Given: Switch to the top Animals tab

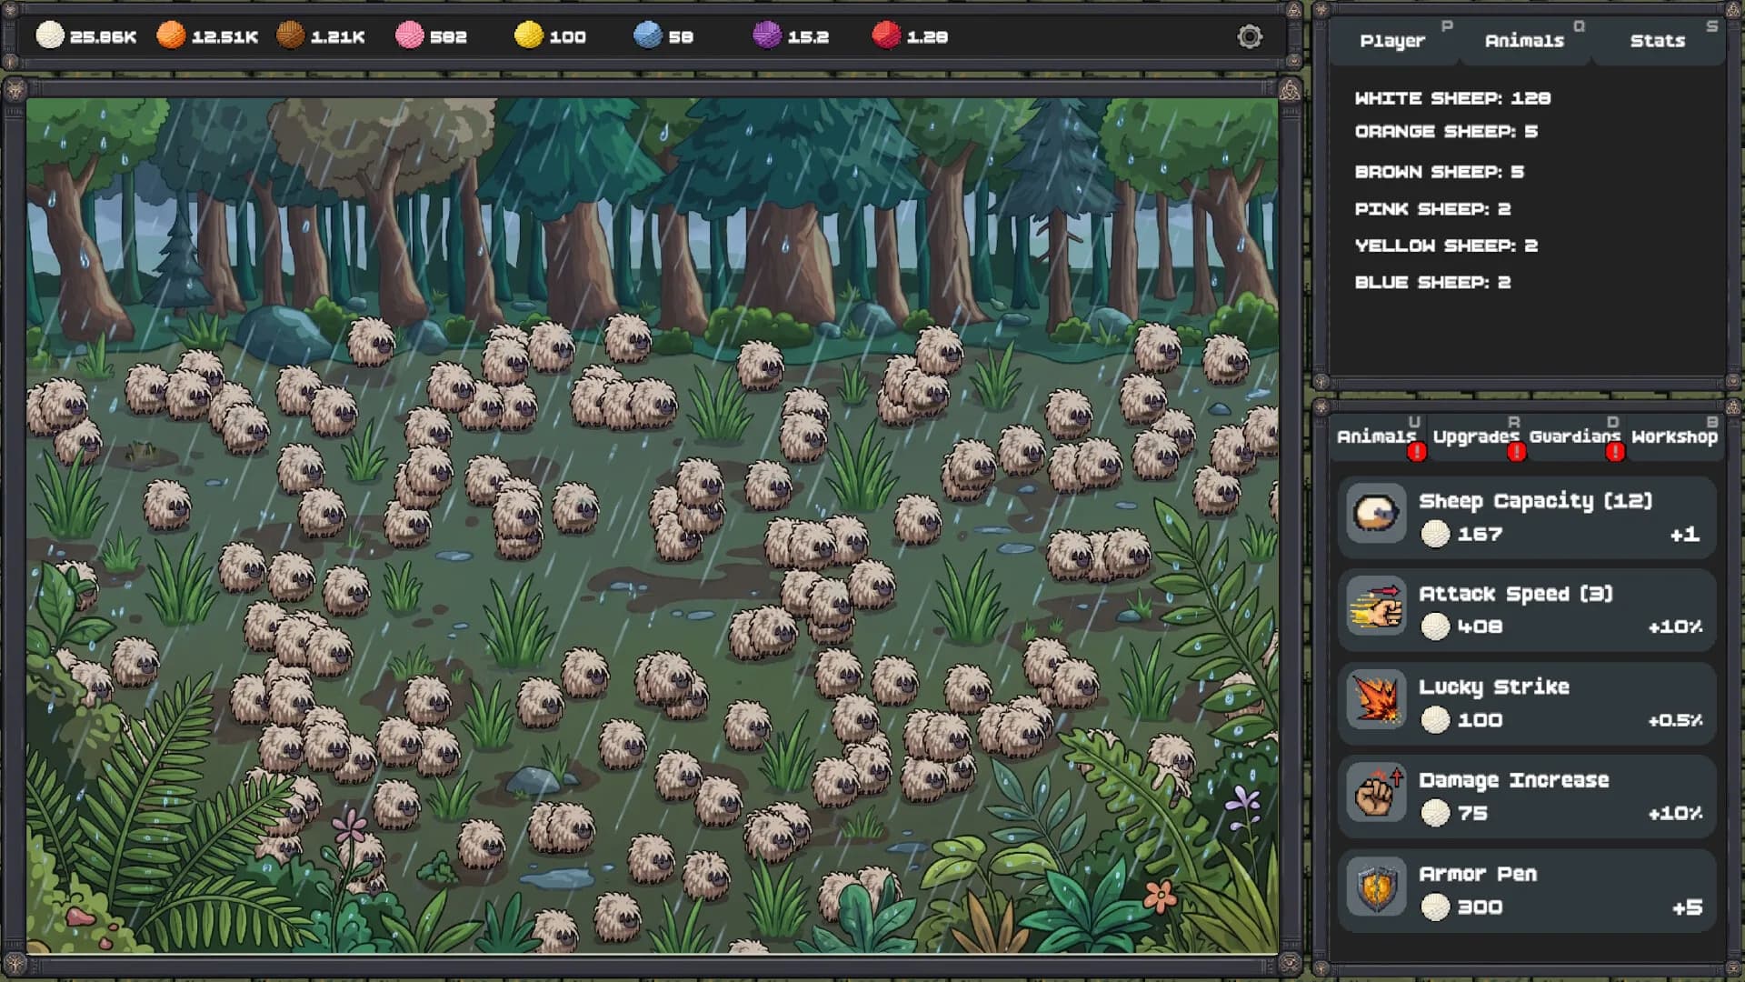Looking at the screenshot, I should click(1524, 41).
